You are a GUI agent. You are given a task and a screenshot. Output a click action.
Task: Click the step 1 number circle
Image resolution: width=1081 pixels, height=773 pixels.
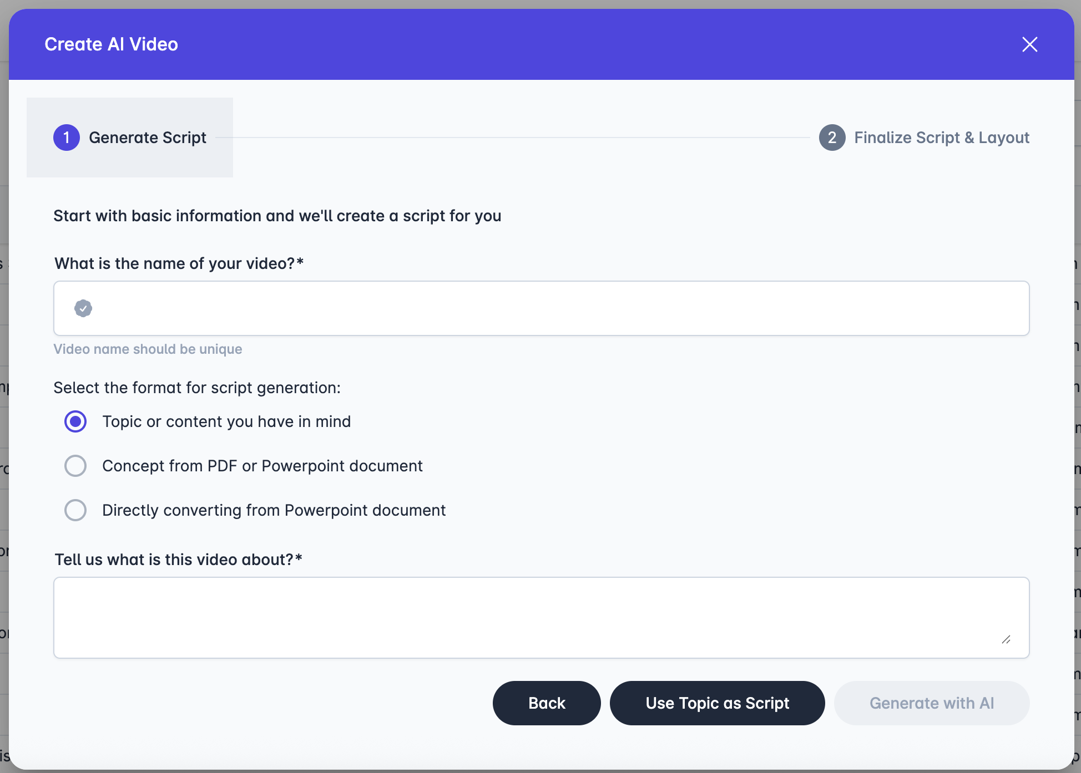point(67,138)
